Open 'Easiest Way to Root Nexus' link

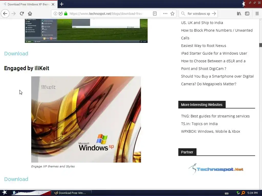[203, 46]
